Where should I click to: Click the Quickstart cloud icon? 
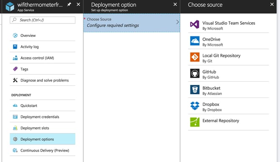pyautogui.click(x=15, y=105)
